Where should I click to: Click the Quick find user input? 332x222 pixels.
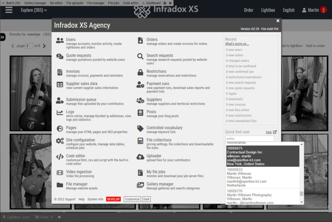(249, 139)
